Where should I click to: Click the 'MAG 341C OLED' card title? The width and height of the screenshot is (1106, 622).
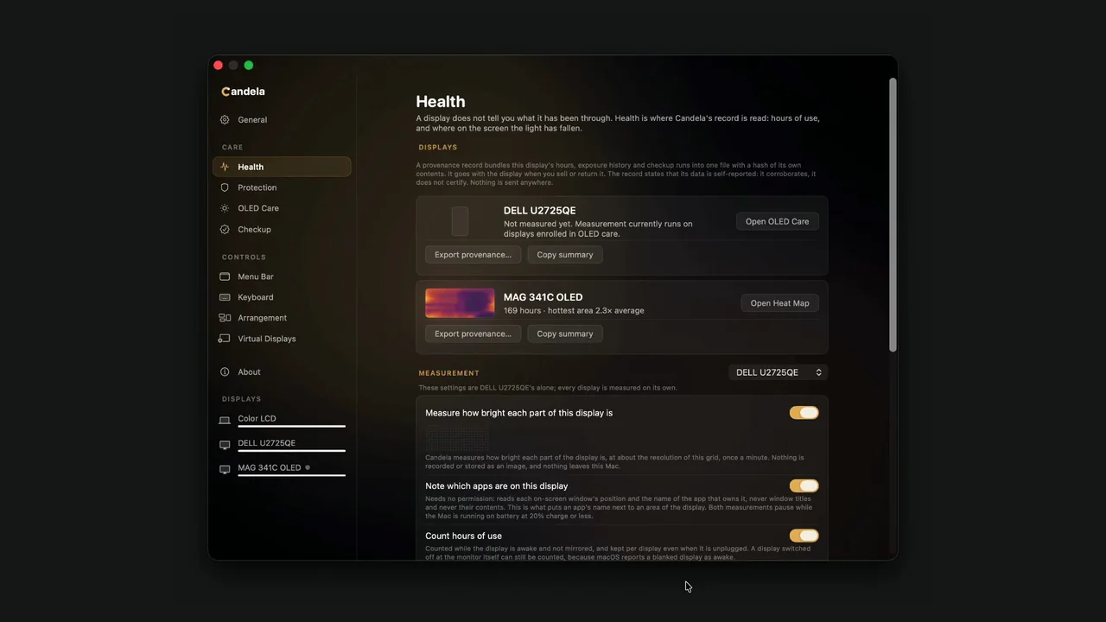(x=543, y=297)
